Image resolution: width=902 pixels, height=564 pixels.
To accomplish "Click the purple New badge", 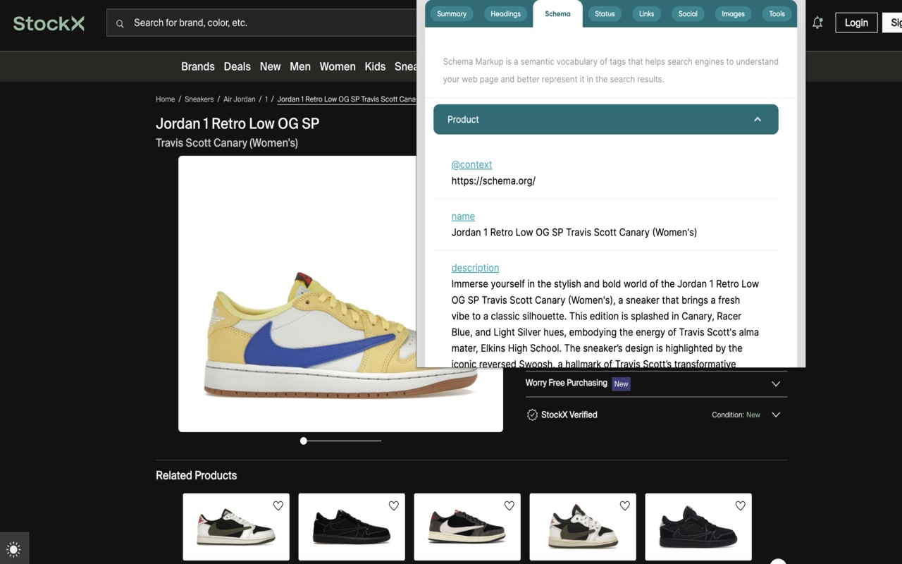I will click(x=621, y=384).
